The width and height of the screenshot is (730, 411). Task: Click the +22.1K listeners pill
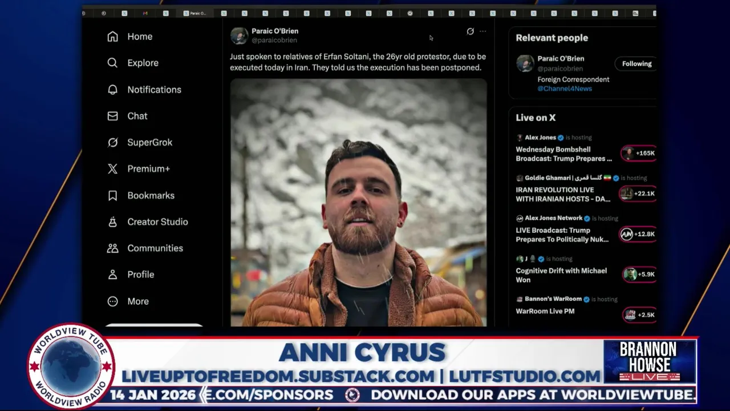pos(639,194)
